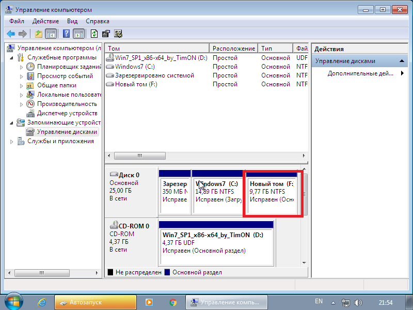The height and width of the screenshot is (310, 413).
Task: Click disk map scroll down arrow
Action: coord(304,262)
